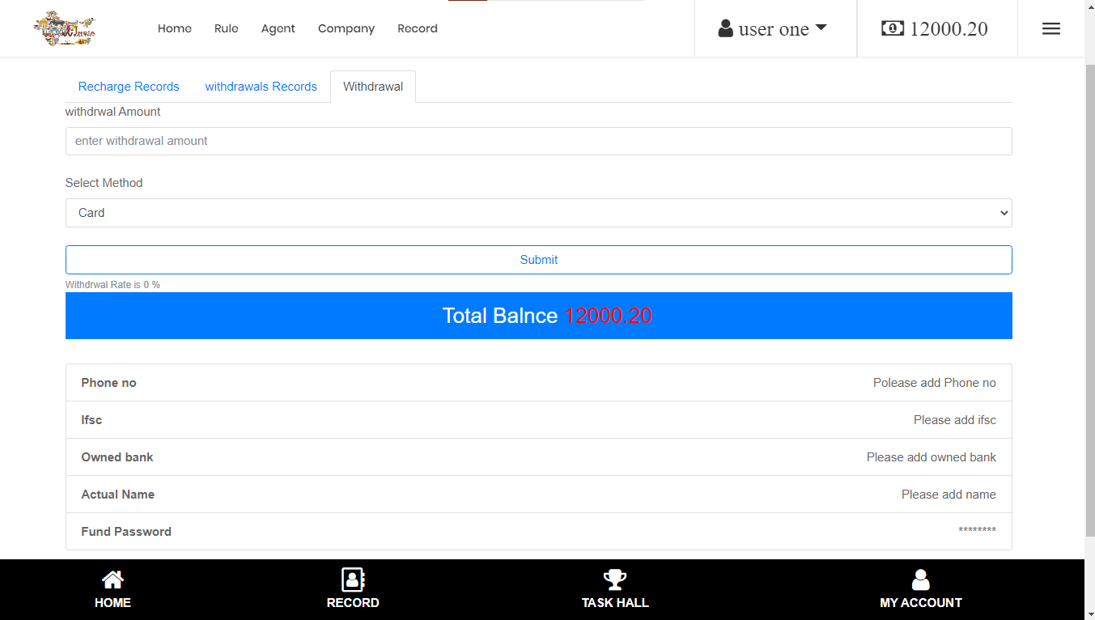
Task: Click the user profile icon in header
Action: (x=725, y=29)
